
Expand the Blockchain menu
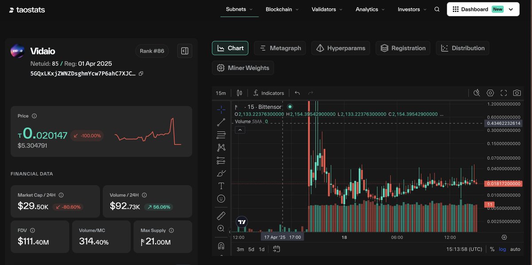pyautogui.click(x=282, y=9)
